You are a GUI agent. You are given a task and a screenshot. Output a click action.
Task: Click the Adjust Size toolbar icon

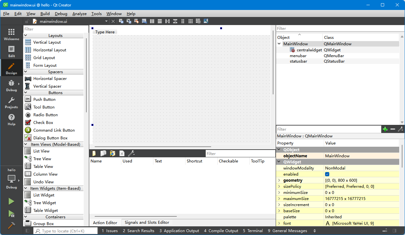pos(206,21)
